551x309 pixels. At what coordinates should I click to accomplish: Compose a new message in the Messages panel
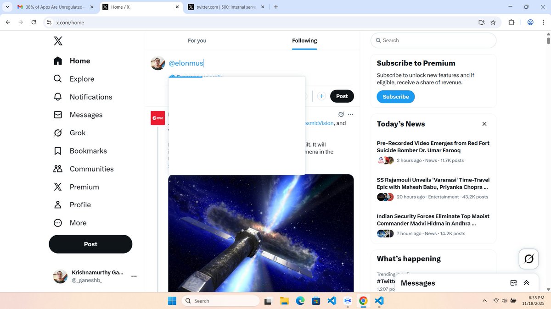(x=513, y=283)
